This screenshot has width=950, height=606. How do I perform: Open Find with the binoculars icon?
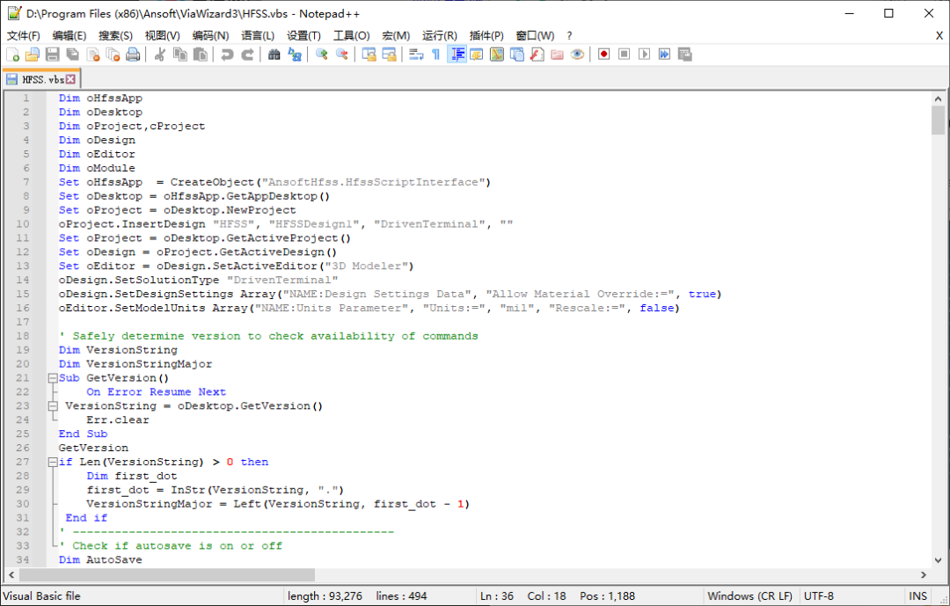[274, 55]
